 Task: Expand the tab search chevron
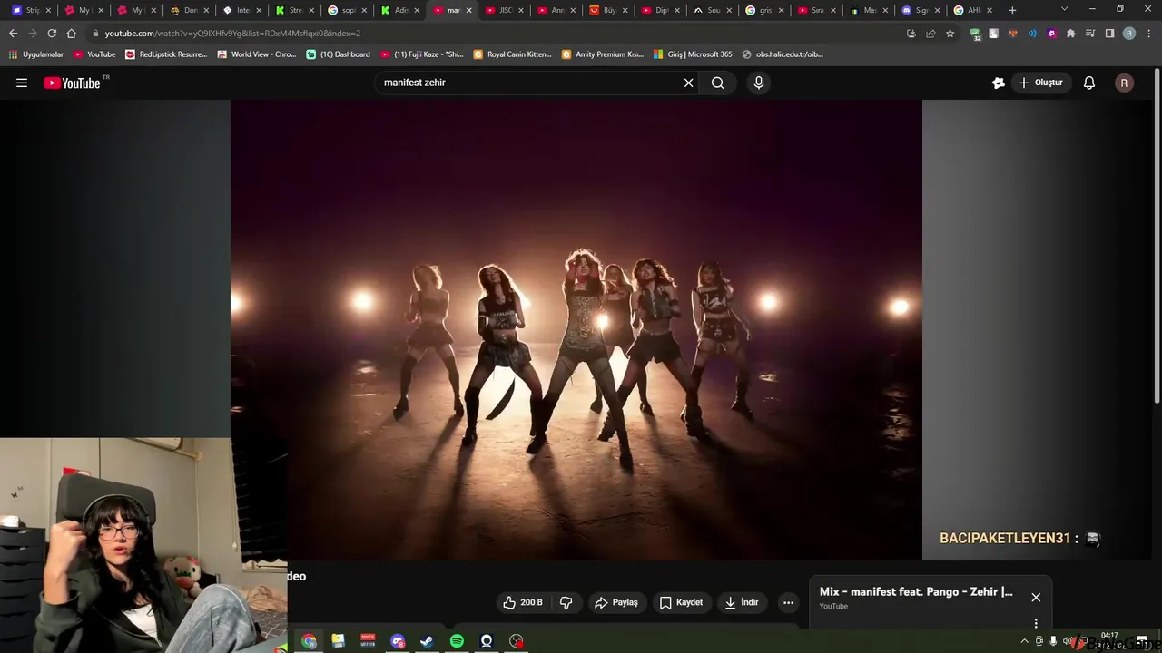[x=1065, y=9]
